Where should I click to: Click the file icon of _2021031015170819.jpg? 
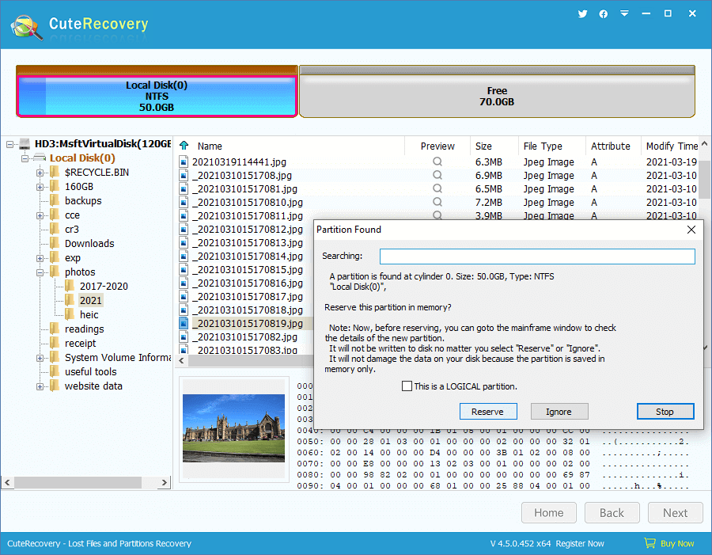(x=184, y=323)
